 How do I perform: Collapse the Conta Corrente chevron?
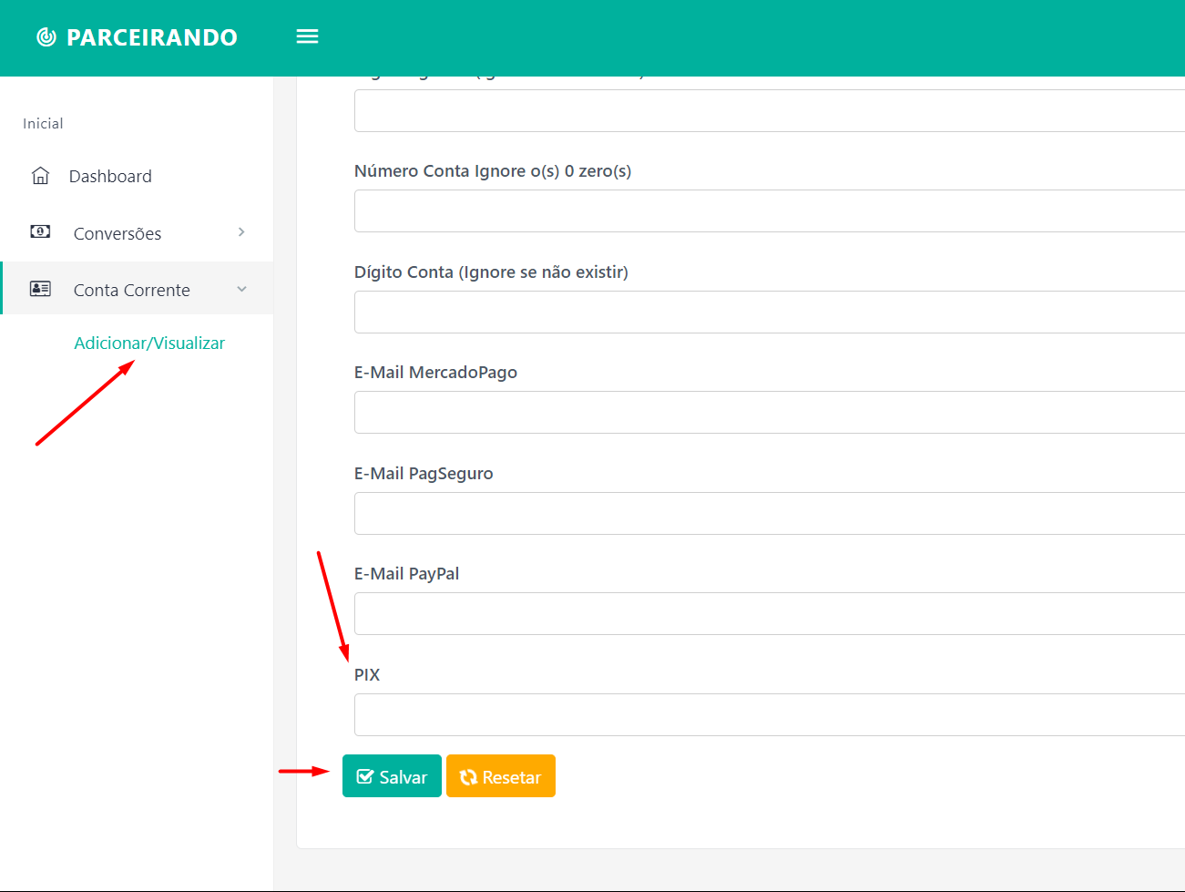coord(241,289)
